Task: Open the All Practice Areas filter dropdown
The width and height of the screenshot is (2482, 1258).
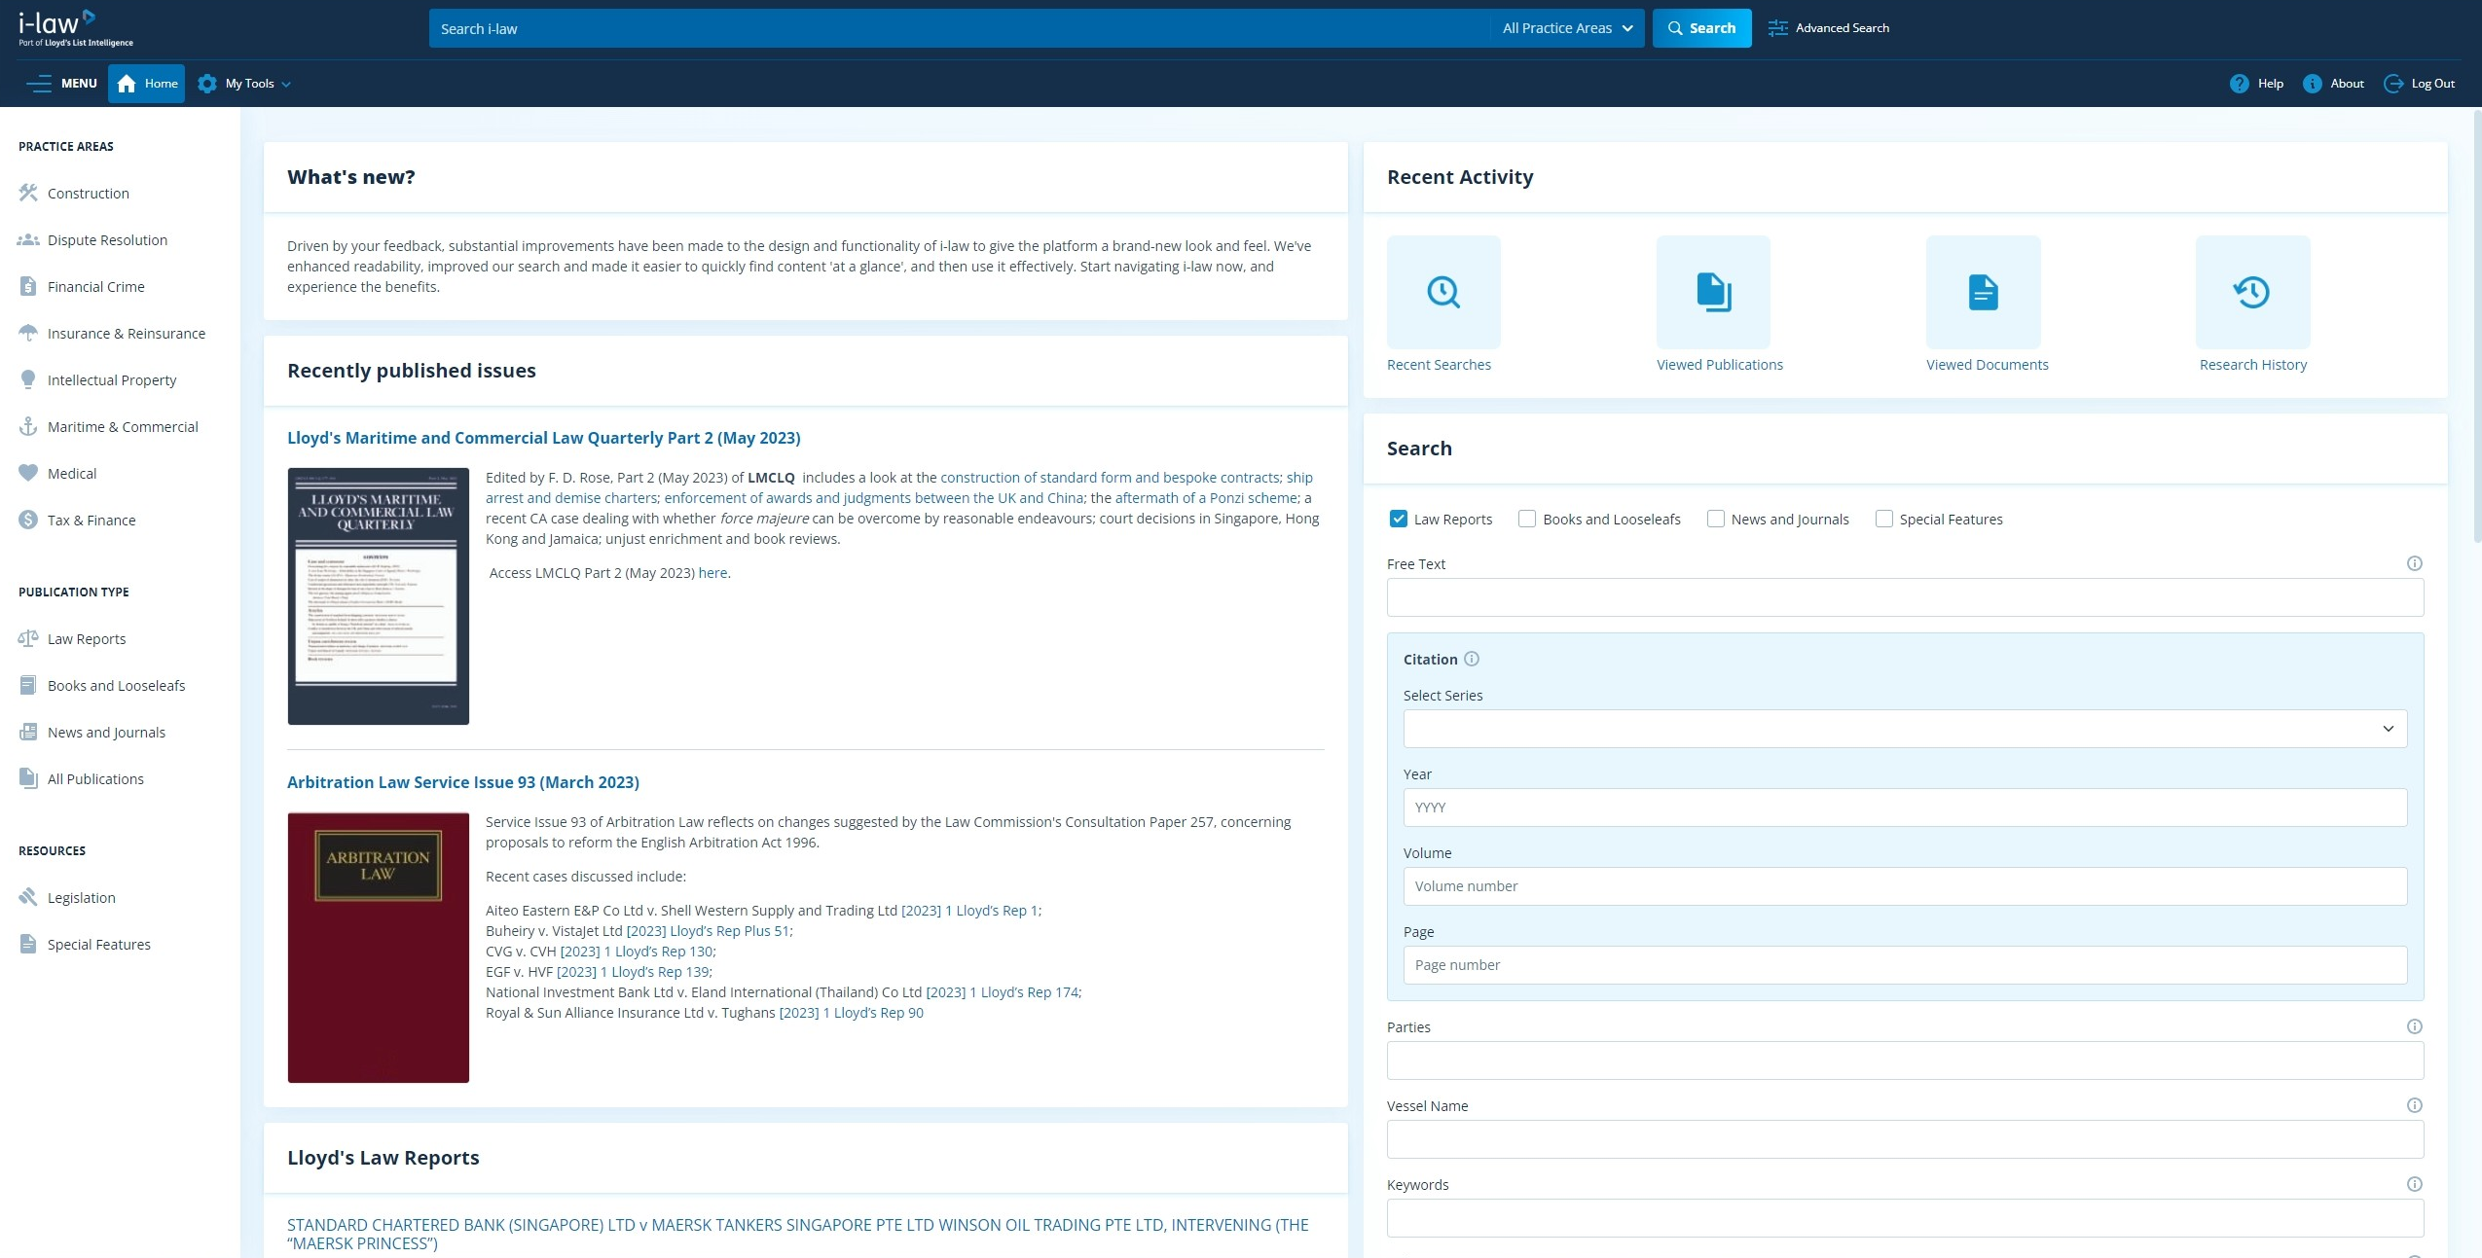Action: coord(1566,27)
